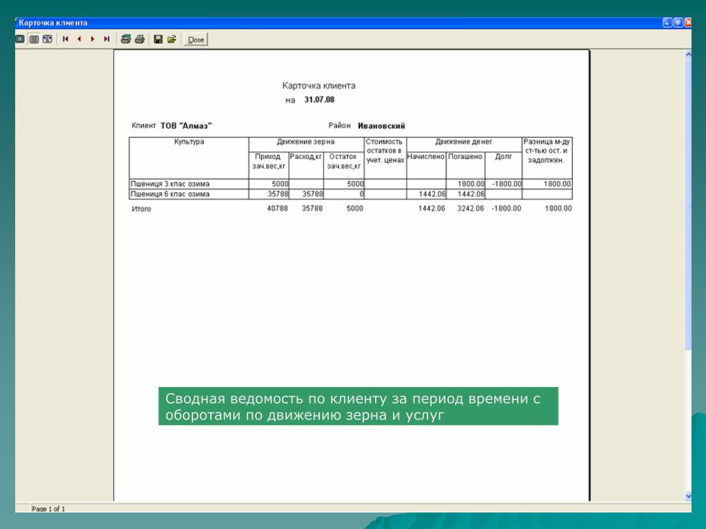Image resolution: width=706 pixels, height=529 pixels.
Task: Click total value 3242.06
Action: 470,208
